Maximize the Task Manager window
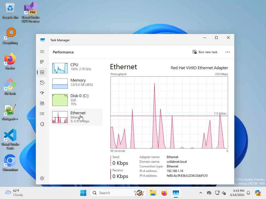The width and height of the screenshot is (266, 199). click(216, 38)
